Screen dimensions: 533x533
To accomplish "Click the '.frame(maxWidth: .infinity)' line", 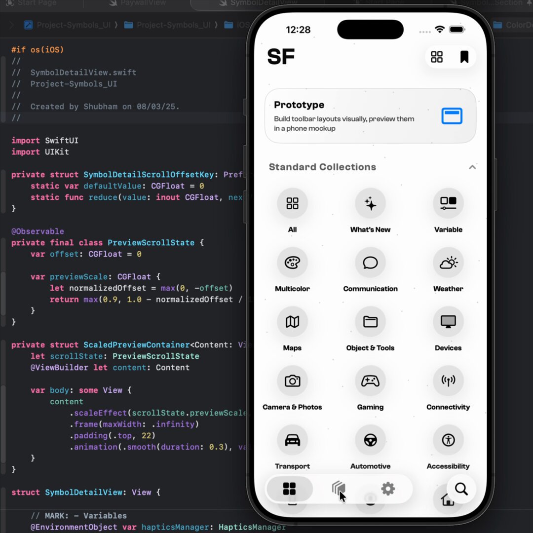I will coord(134,424).
